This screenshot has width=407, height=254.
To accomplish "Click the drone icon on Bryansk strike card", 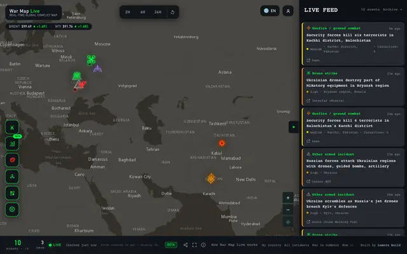I will (308, 73).
